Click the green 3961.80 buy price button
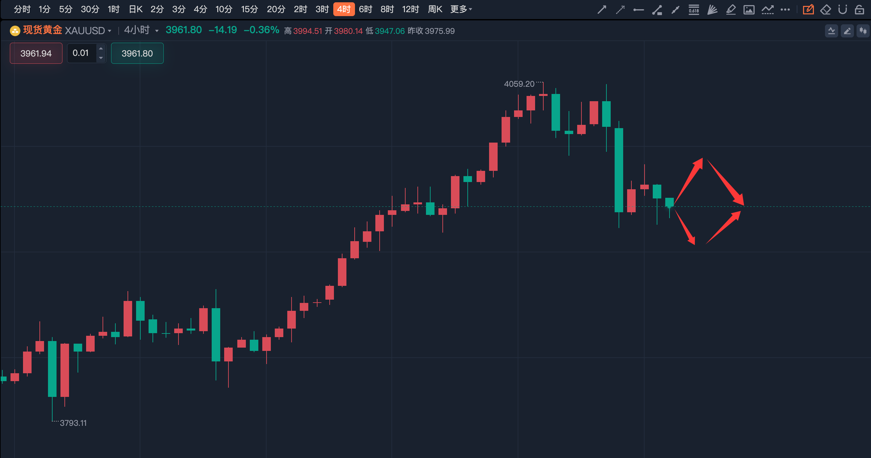Image resolution: width=871 pixels, height=458 pixels. pos(137,53)
